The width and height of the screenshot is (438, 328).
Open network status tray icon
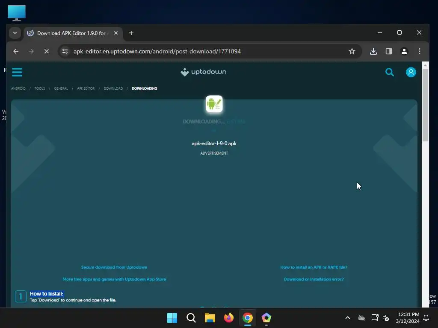coord(375,318)
